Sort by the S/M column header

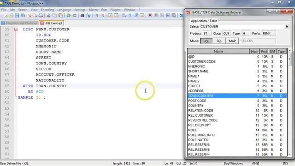coord(272,51)
